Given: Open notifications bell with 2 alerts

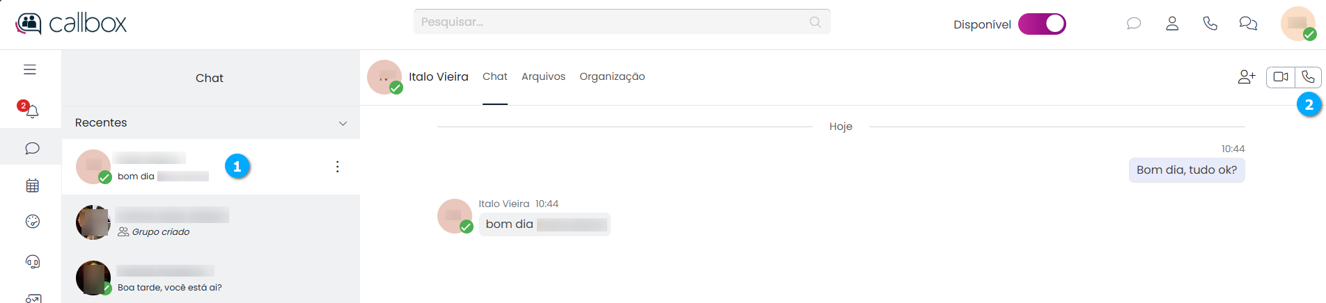Looking at the screenshot, I should coord(31,111).
